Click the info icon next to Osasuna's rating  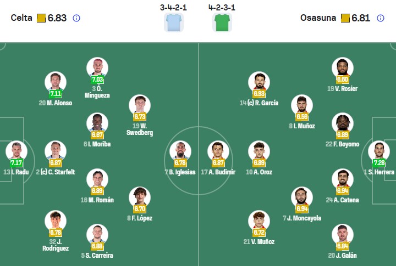pos(381,18)
